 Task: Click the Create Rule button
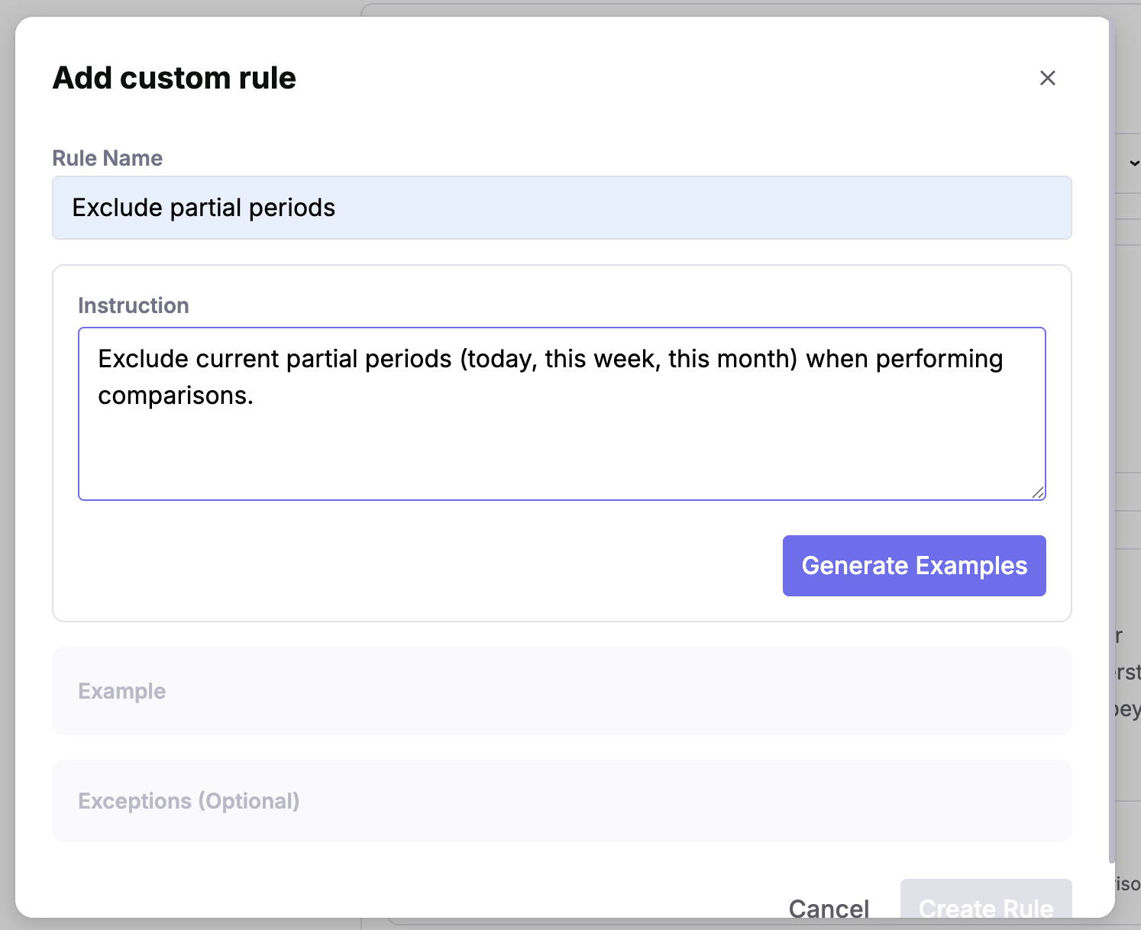click(985, 906)
